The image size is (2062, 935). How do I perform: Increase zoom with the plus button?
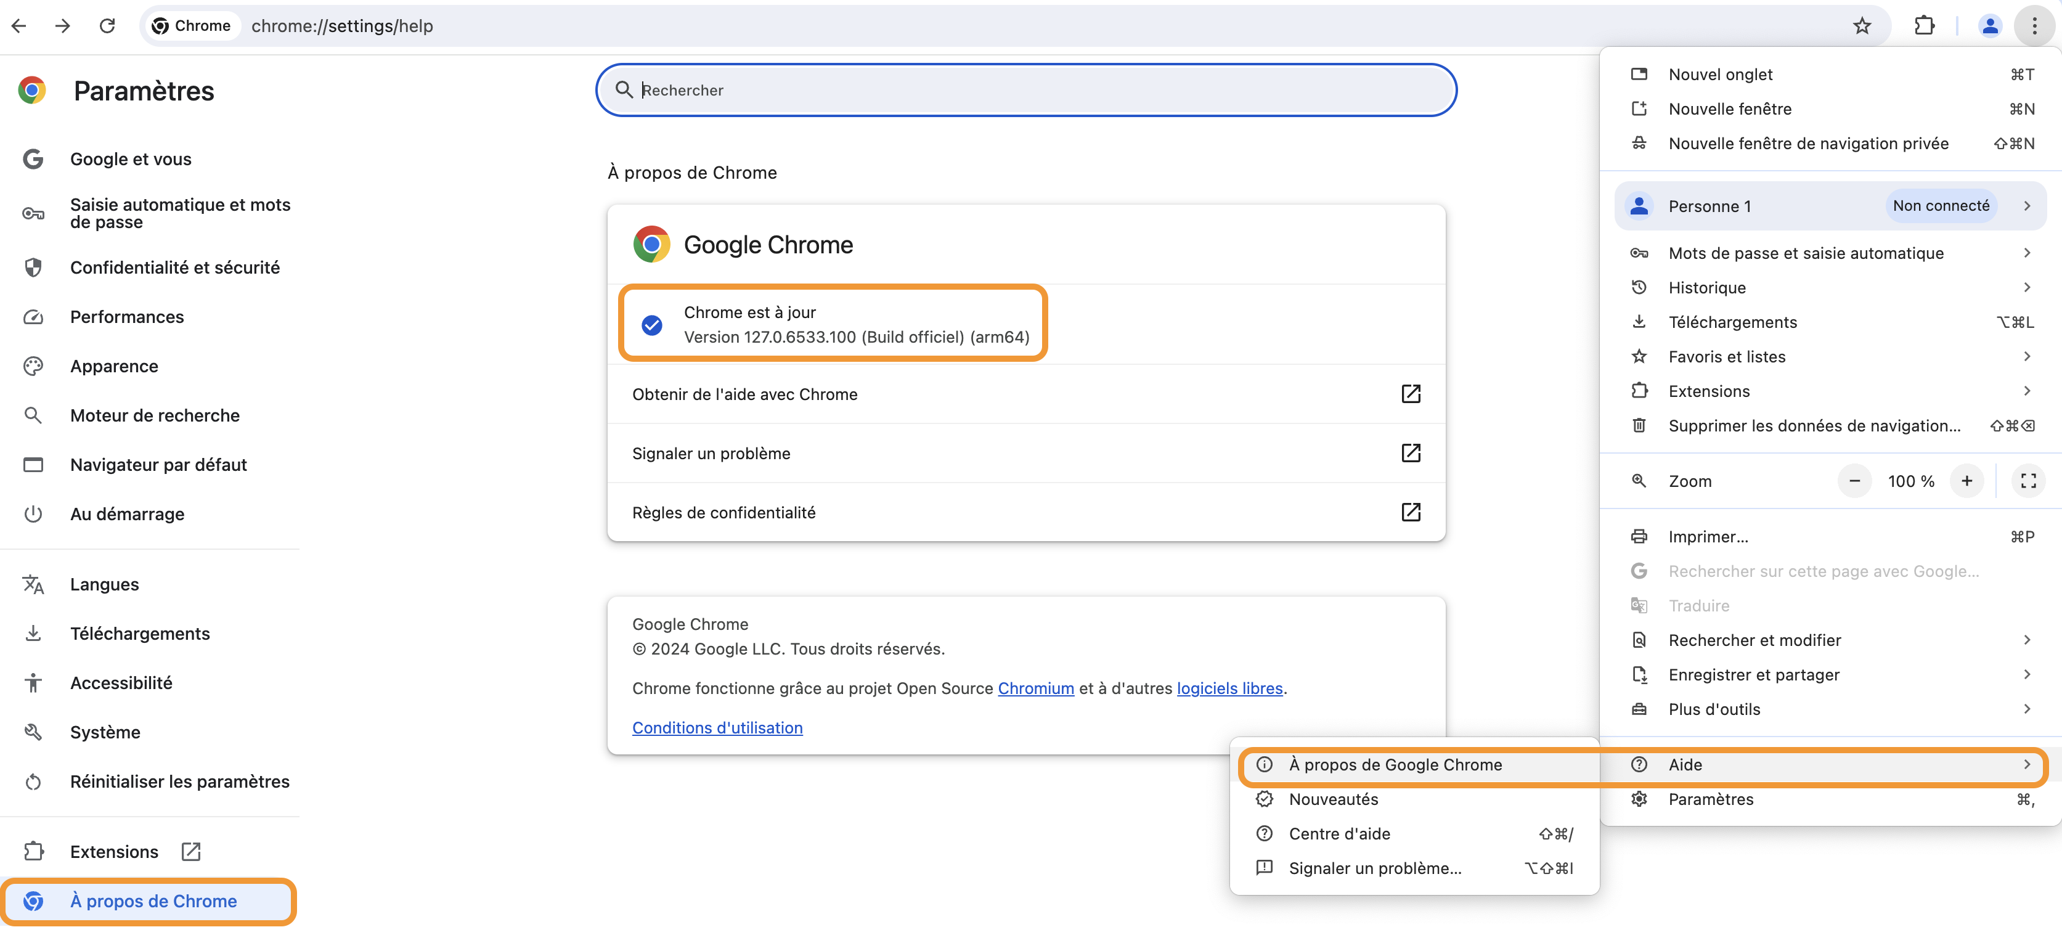tap(1966, 481)
